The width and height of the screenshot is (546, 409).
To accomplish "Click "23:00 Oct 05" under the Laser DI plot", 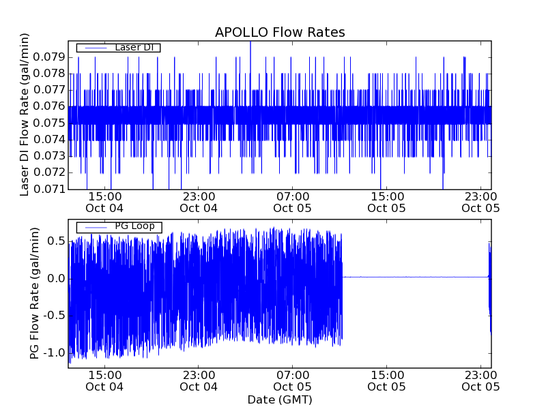I will [x=480, y=202].
